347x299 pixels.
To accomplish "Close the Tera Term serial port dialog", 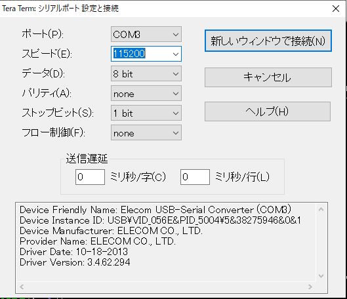I will tap(336, 9).
